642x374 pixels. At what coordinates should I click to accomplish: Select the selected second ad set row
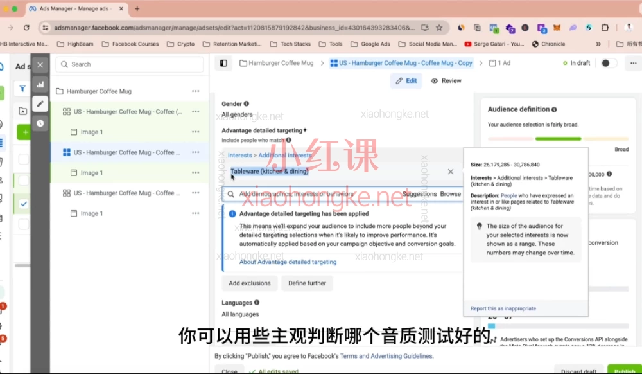(x=129, y=152)
